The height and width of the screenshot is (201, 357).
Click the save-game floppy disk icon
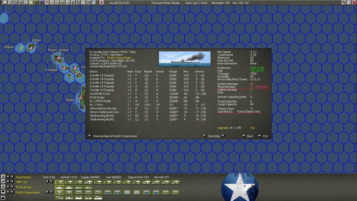point(5,3)
